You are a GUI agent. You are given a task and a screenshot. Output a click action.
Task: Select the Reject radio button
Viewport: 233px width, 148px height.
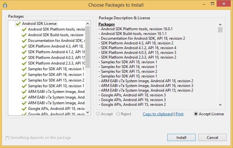point(118,114)
